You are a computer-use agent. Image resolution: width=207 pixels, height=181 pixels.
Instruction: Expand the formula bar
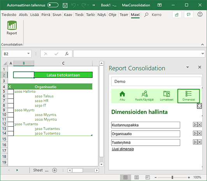tap(203, 53)
